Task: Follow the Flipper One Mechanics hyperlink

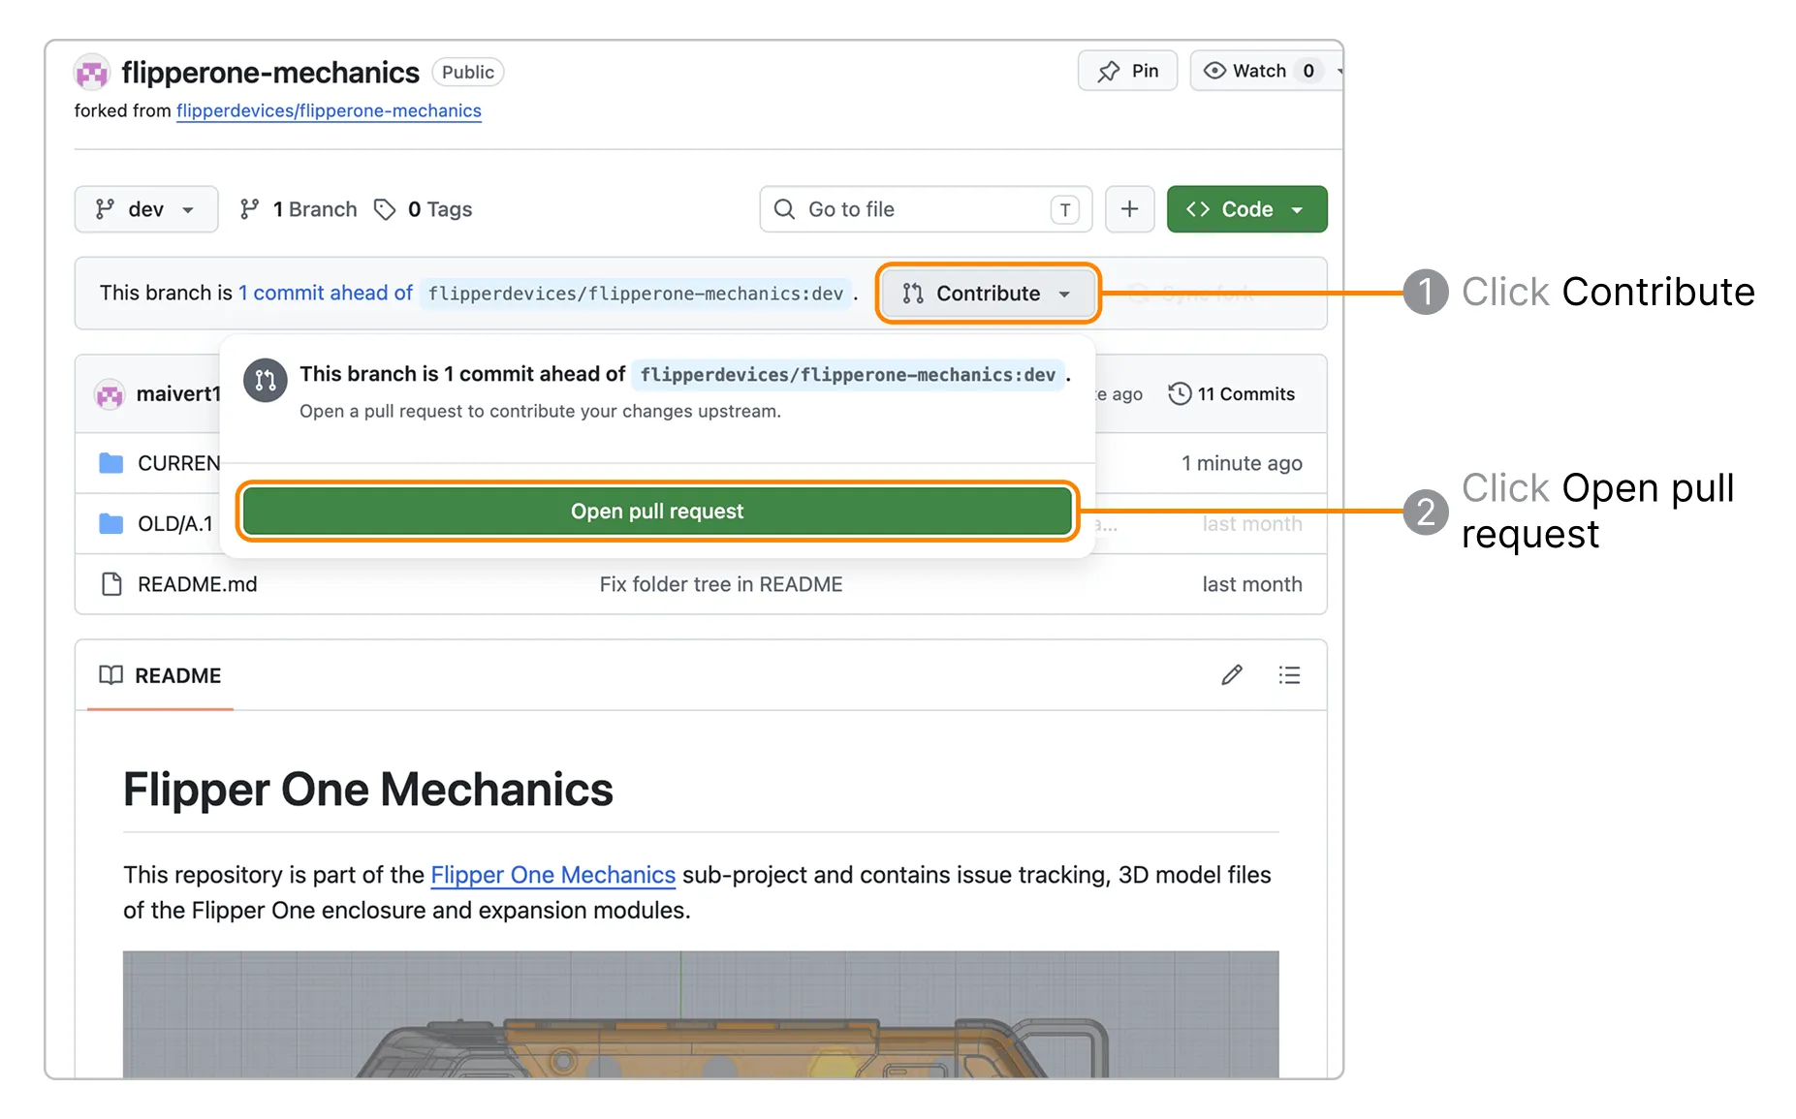Action: tap(552, 875)
